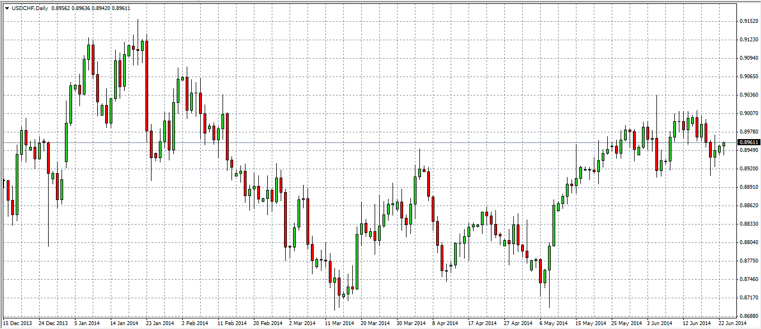Click the 15 May 2014 date label
Image resolution: width=761 pixels, height=329 pixels.
click(x=591, y=323)
